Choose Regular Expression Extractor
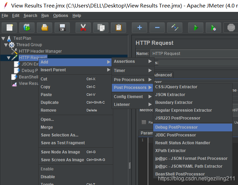 tap(193, 110)
